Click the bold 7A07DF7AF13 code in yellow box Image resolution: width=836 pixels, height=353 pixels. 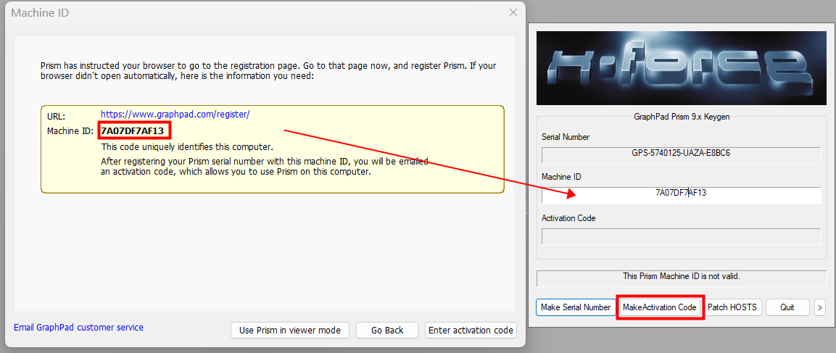point(133,130)
